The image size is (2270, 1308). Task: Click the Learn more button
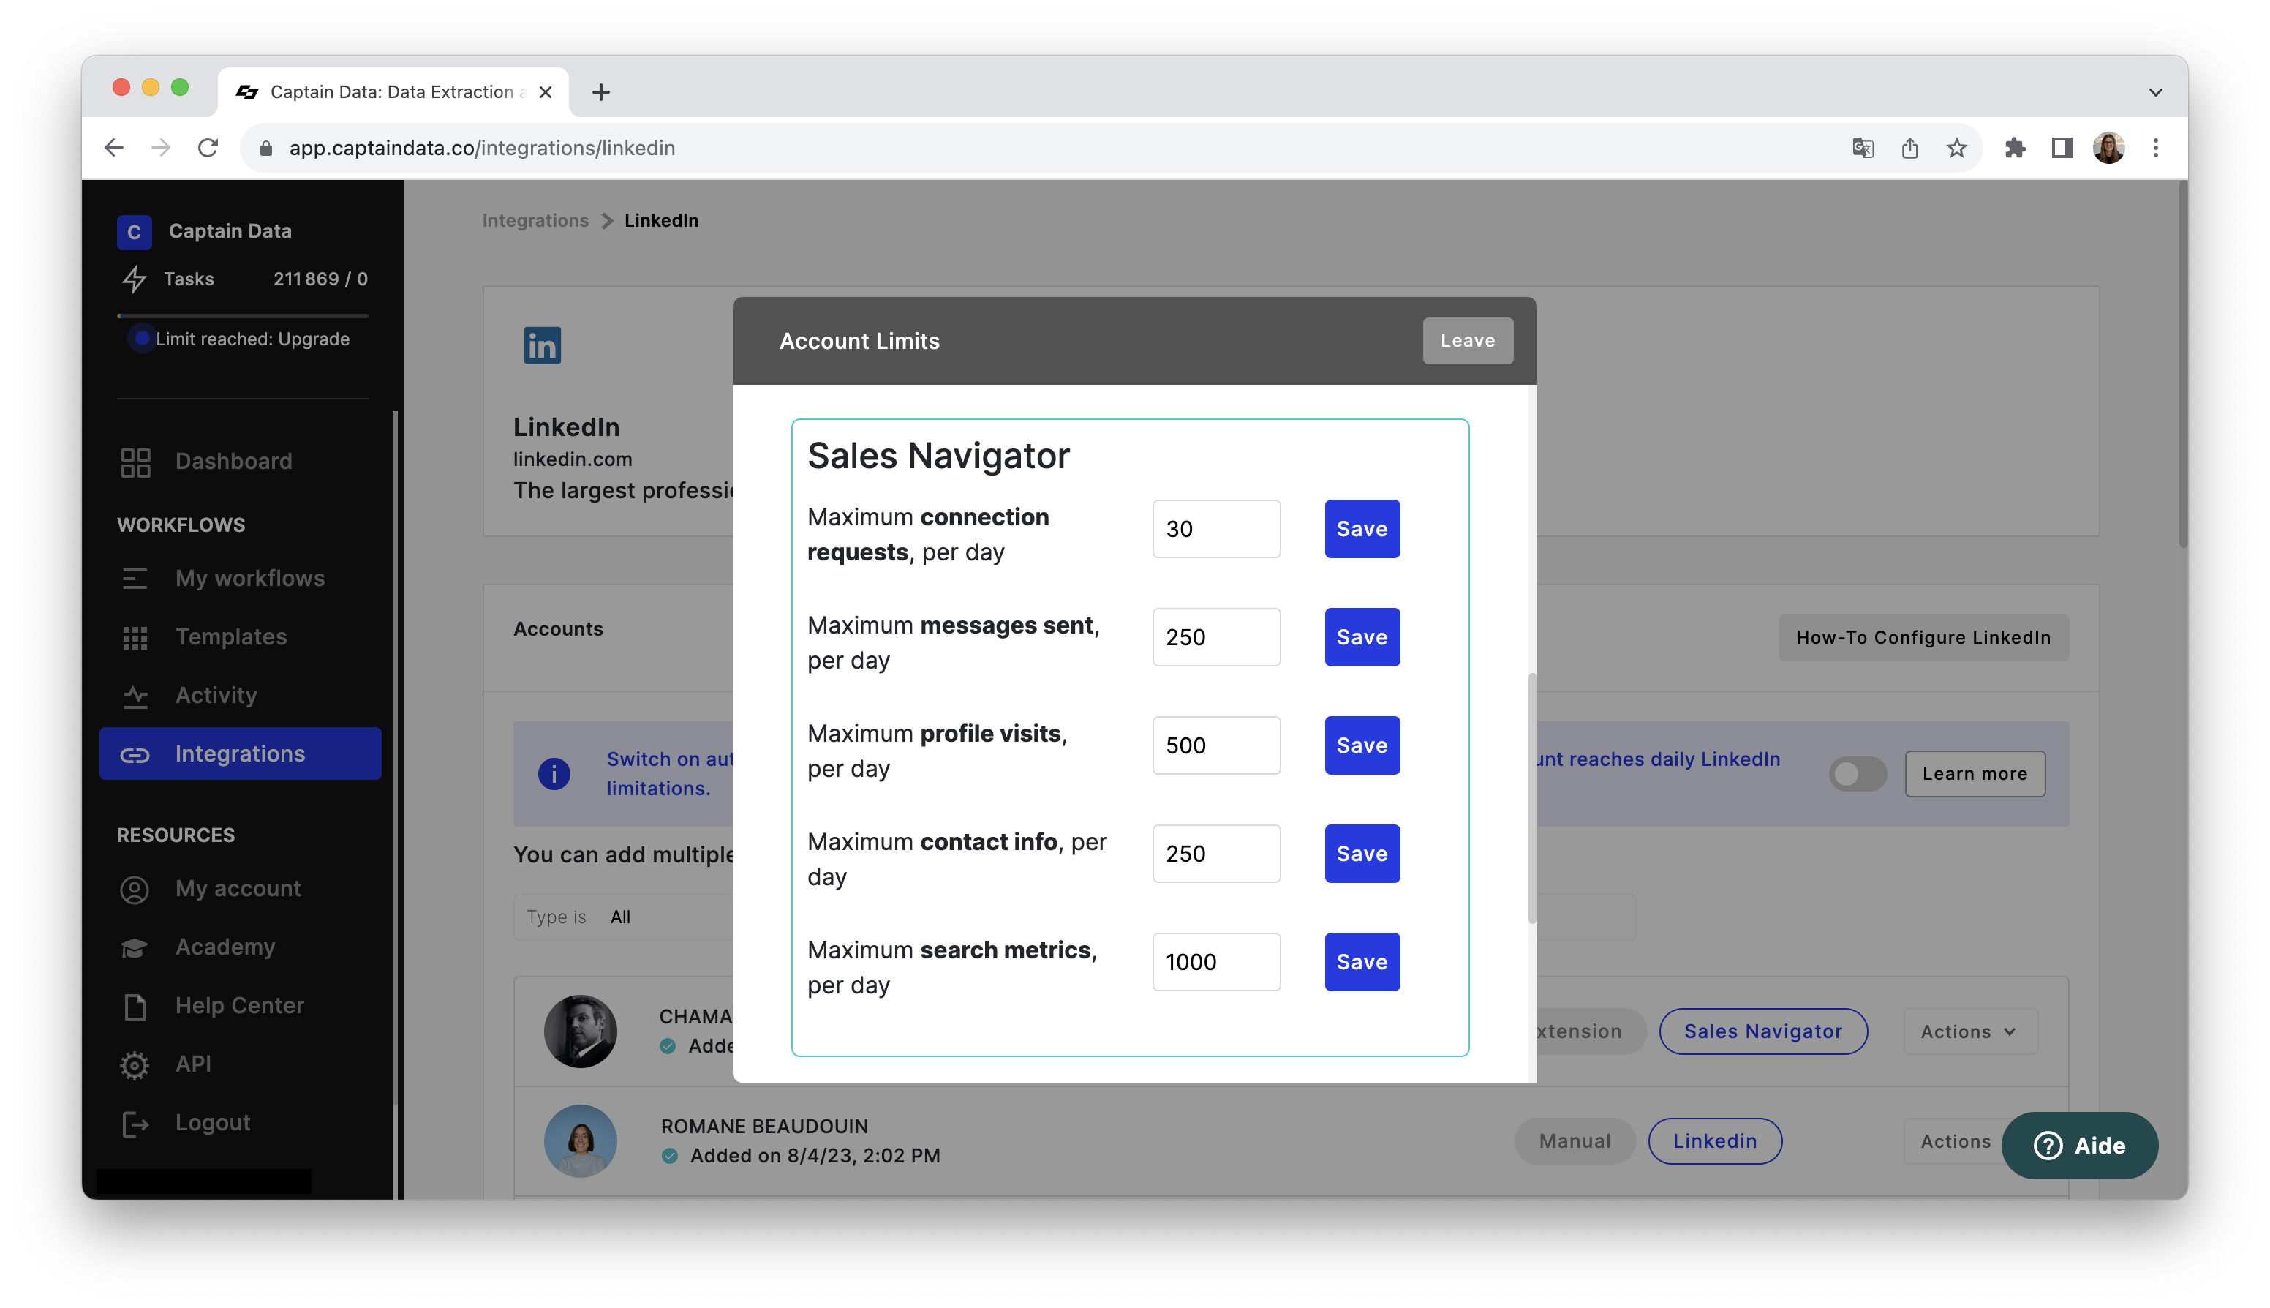(1975, 773)
